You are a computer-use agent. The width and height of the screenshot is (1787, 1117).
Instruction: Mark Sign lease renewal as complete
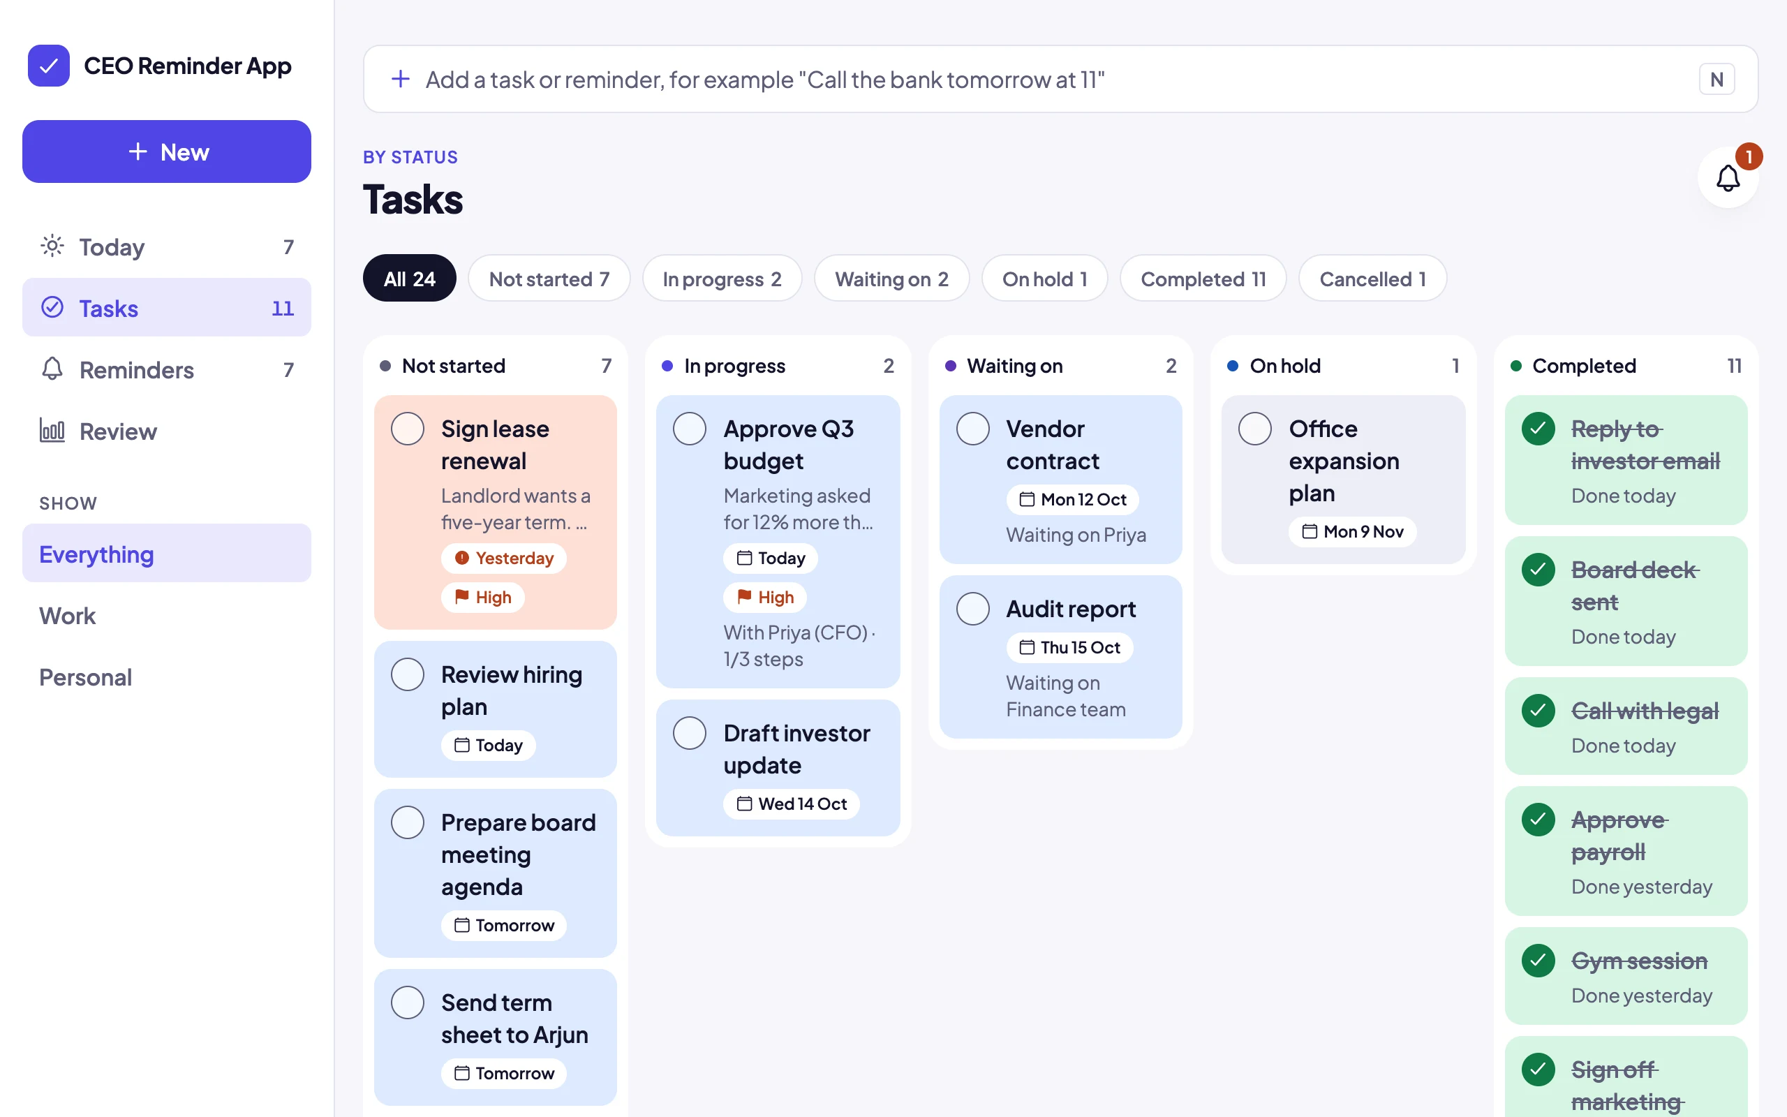click(408, 429)
